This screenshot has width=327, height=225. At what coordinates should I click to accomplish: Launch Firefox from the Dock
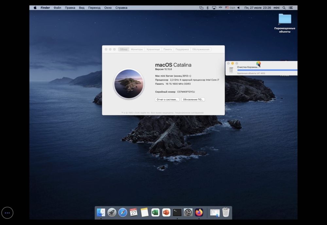pos(199,213)
